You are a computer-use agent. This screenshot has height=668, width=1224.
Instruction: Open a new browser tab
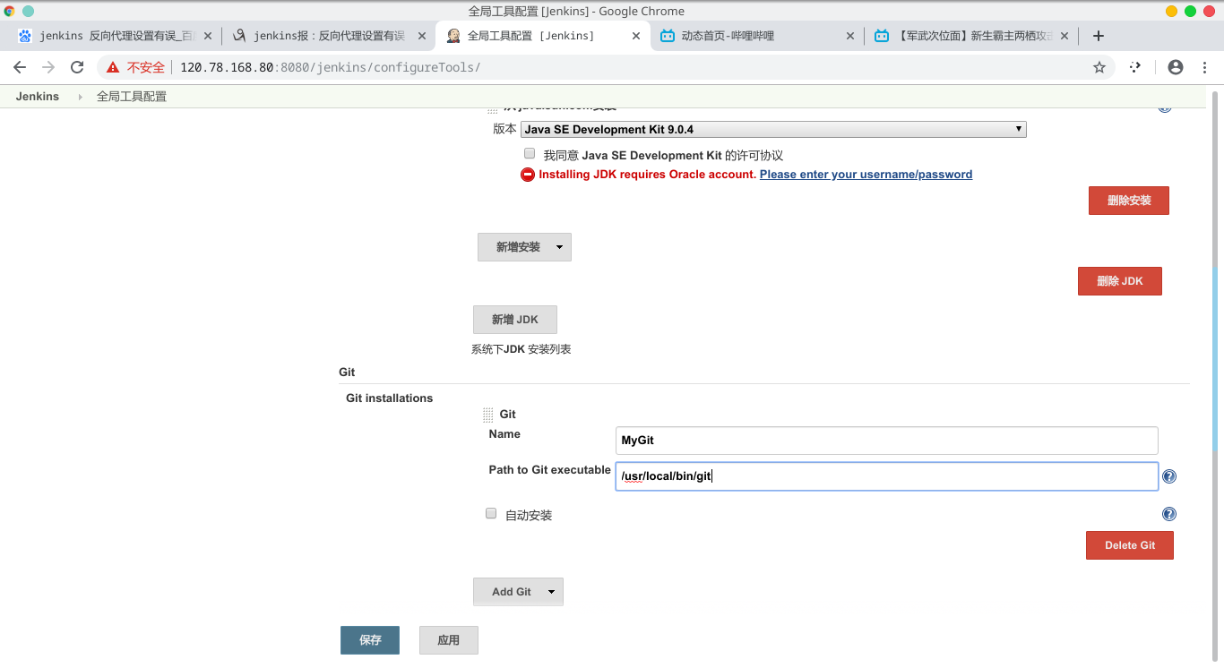click(x=1099, y=36)
